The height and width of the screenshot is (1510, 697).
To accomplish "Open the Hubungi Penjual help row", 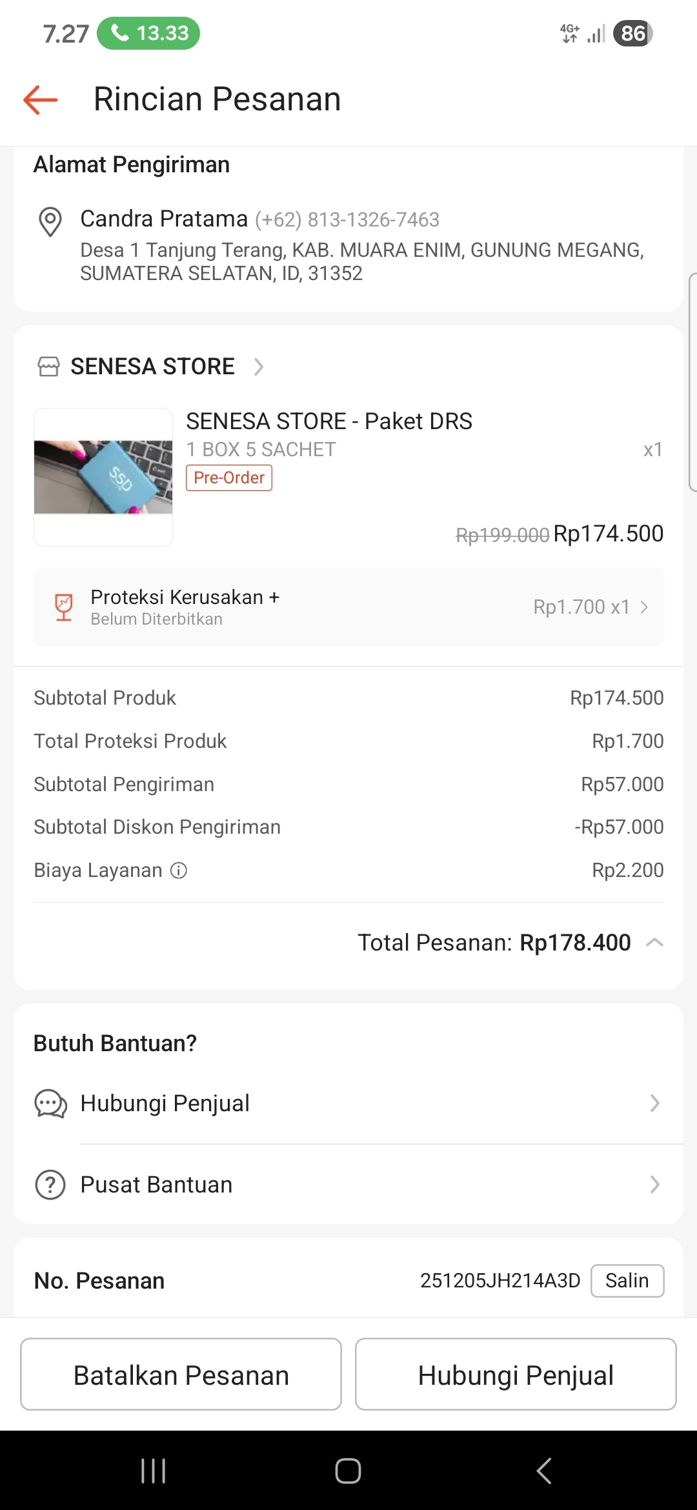I will pyautogui.click(x=348, y=1103).
